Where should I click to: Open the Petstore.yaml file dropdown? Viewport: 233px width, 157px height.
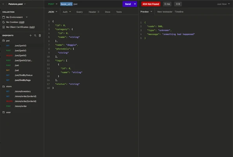pyautogui.click(x=17, y=4)
